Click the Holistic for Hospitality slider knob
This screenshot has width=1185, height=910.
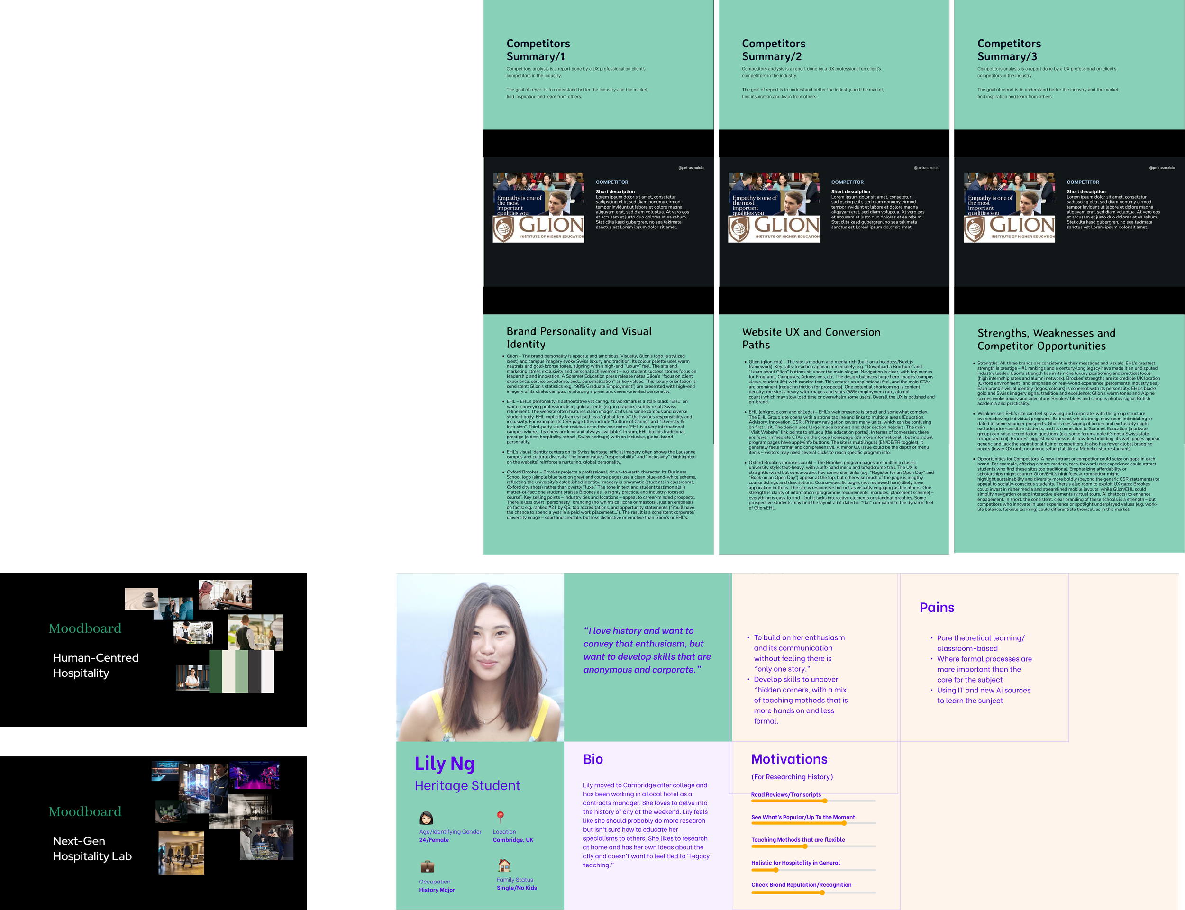pos(776,870)
